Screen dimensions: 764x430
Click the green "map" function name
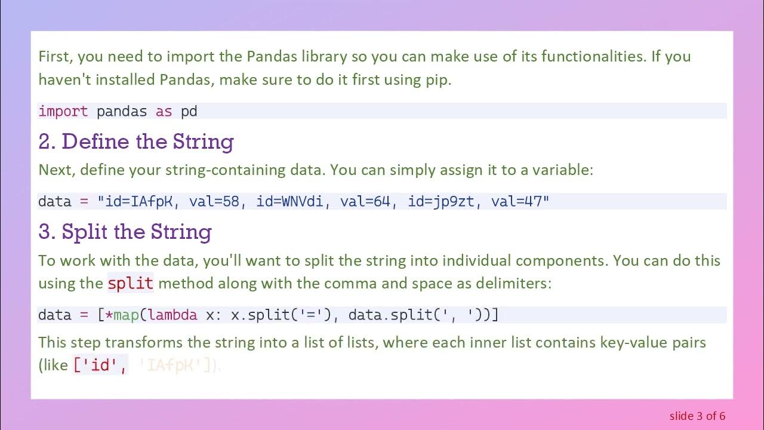coord(126,315)
